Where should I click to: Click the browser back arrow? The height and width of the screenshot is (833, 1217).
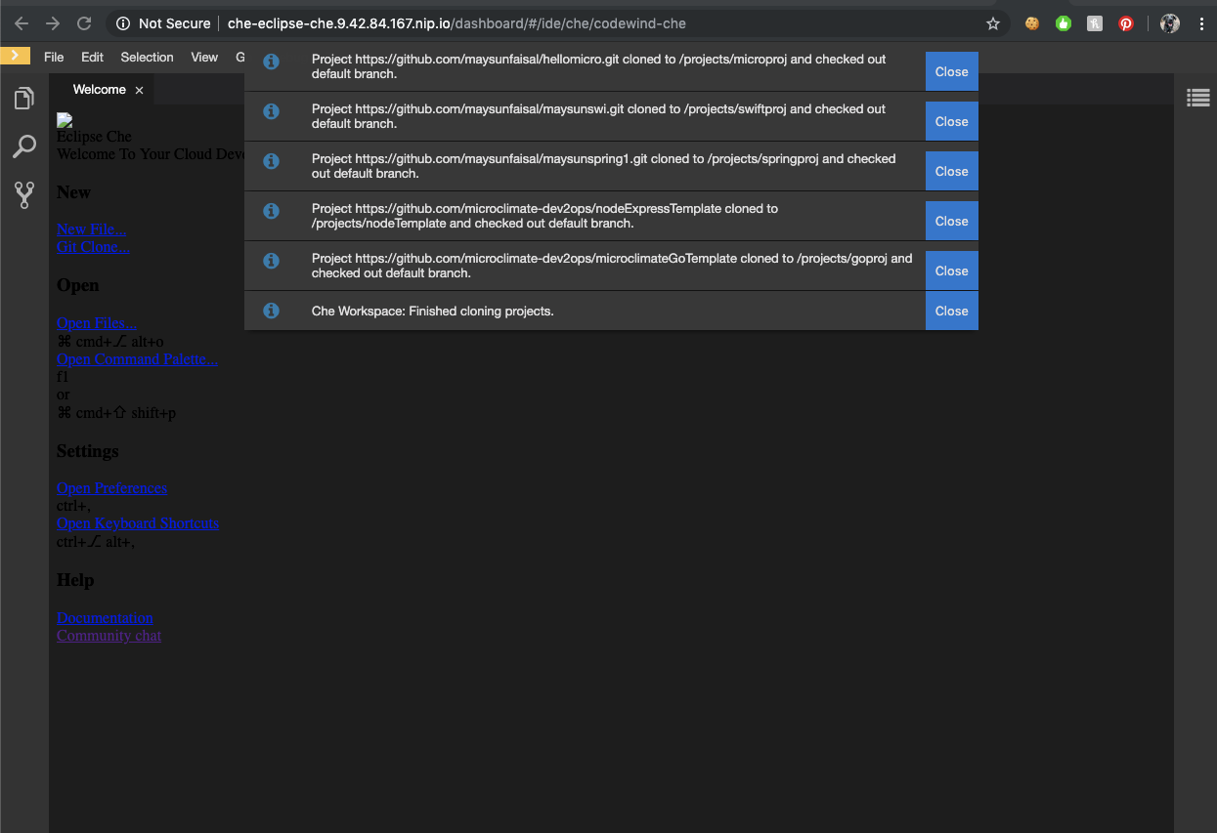21,22
